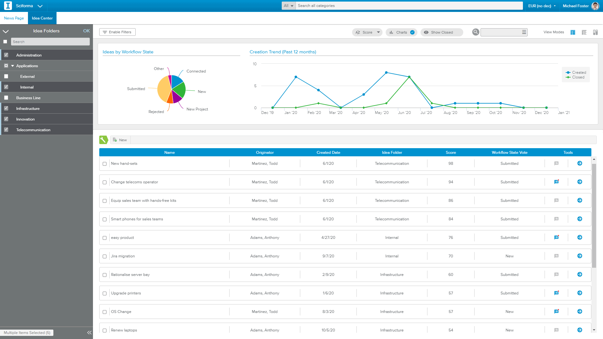
Task: Collapse the Idea Folders sidebar with double chevron
Action: [x=89, y=333]
